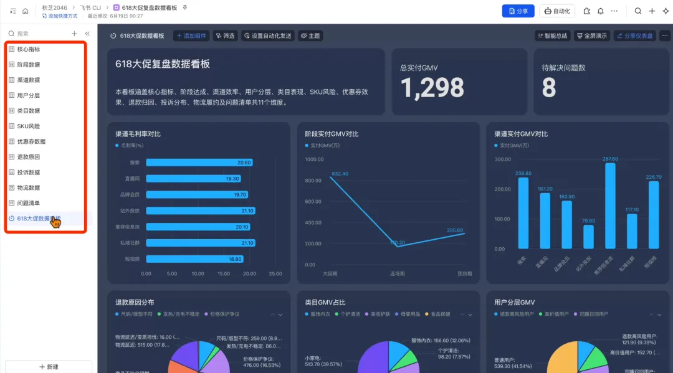Start 全屏演示 fullscreen presentation
This screenshot has height=373, width=673.
(592, 36)
